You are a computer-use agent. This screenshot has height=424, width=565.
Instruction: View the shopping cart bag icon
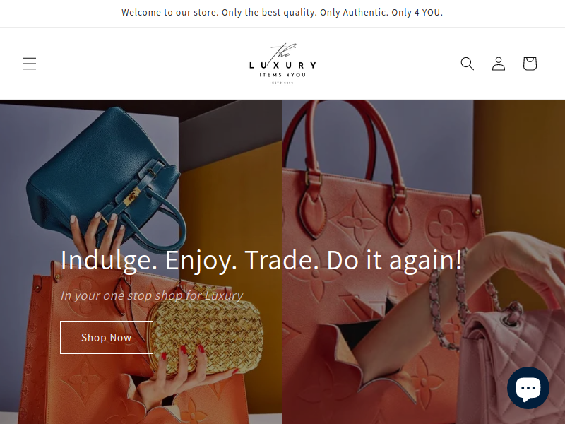[530, 64]
